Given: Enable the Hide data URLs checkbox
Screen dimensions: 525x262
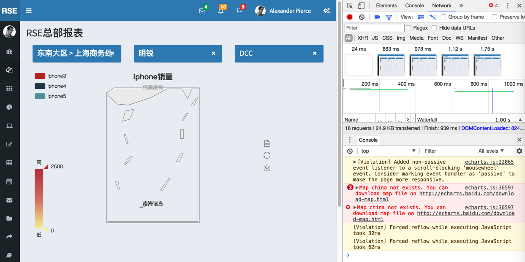Looking at the screenshot, I should (x=434, y=28).
